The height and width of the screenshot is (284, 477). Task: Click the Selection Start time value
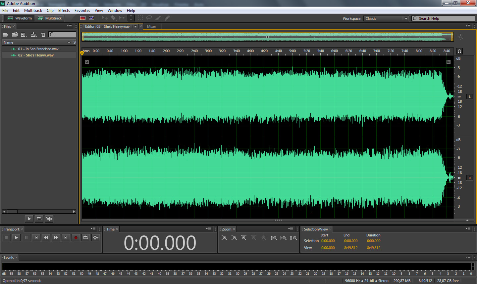click(328, 241)
